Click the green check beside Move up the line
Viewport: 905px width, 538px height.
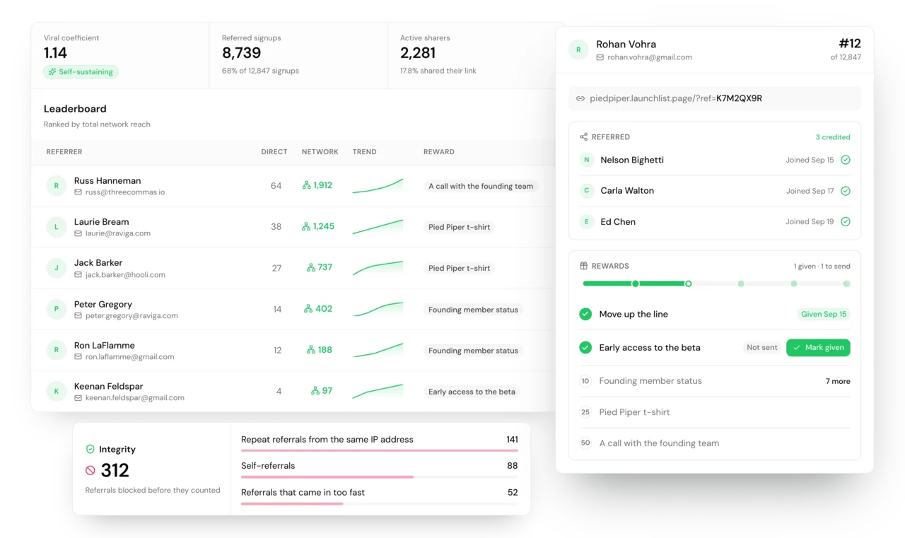585,314
